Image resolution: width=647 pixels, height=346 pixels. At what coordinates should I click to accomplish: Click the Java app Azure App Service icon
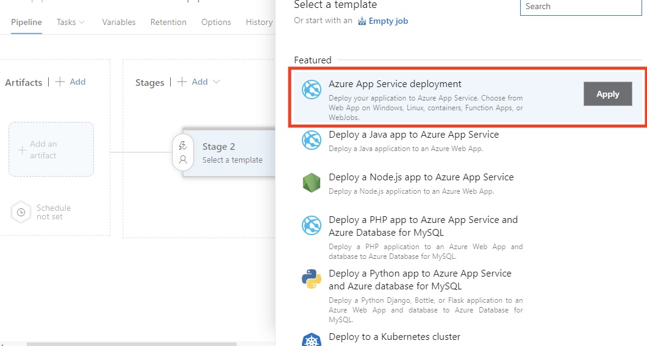click(x=312, y=140)
